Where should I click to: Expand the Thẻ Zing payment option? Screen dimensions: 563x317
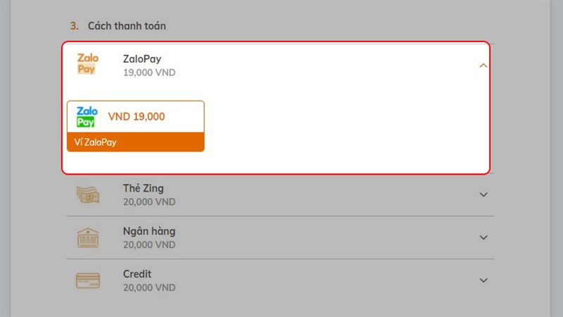pos(483,194)
